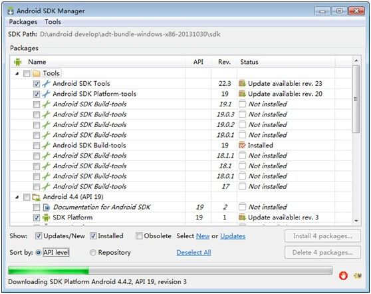Click the Updates selection link
371x294 pixels.
click(233, 236)
